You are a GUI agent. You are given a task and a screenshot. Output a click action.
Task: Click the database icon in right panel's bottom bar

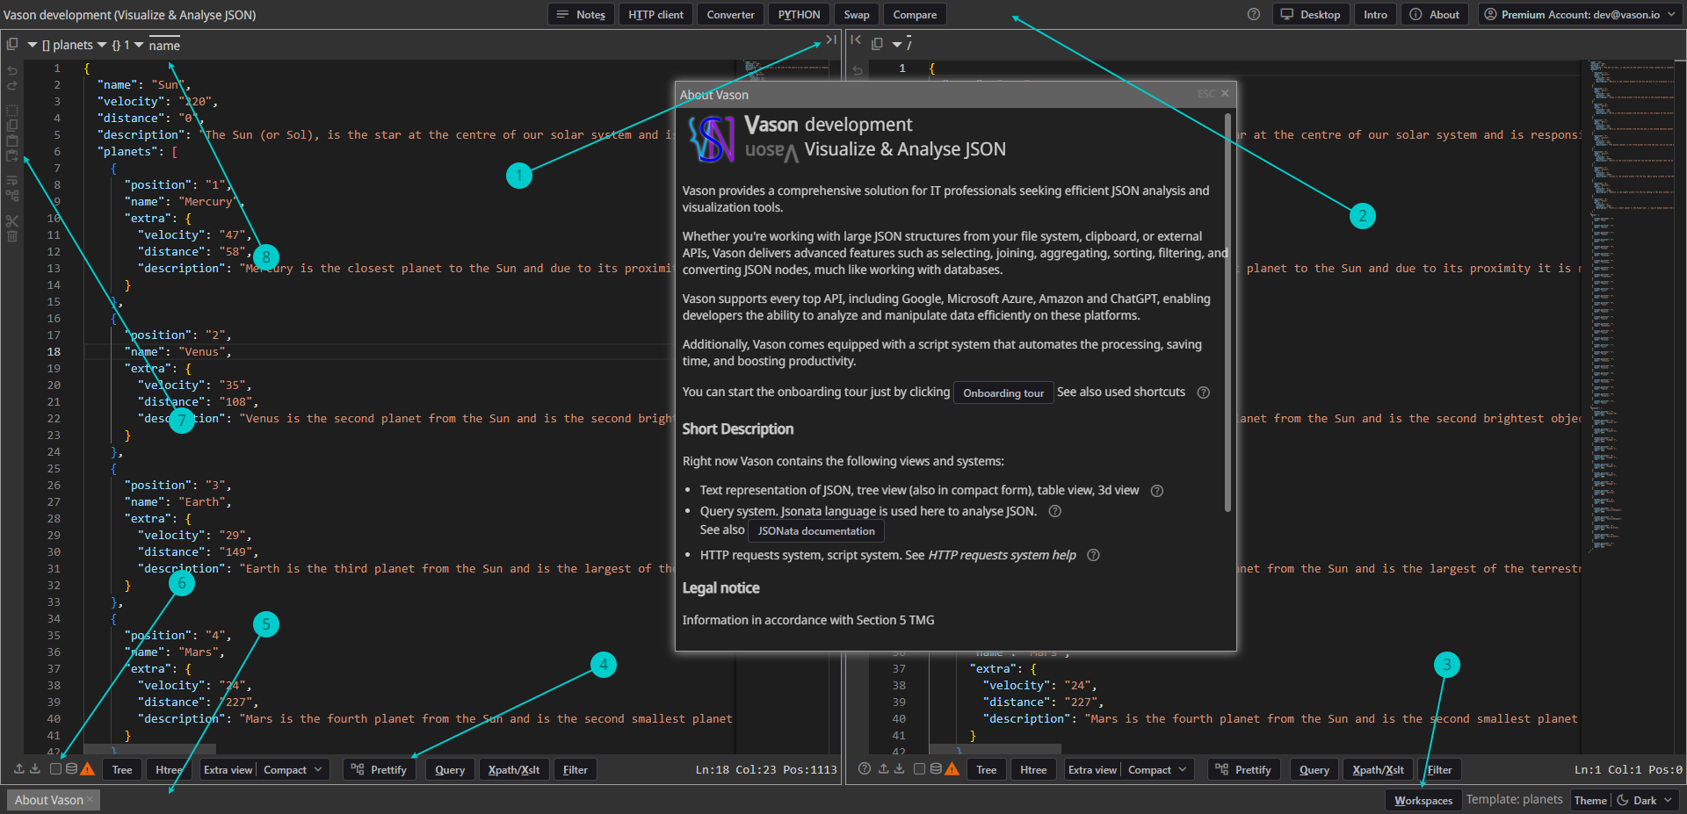936,769
